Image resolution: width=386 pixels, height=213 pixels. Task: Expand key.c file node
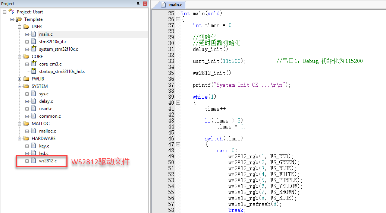[x=27, y=146]
